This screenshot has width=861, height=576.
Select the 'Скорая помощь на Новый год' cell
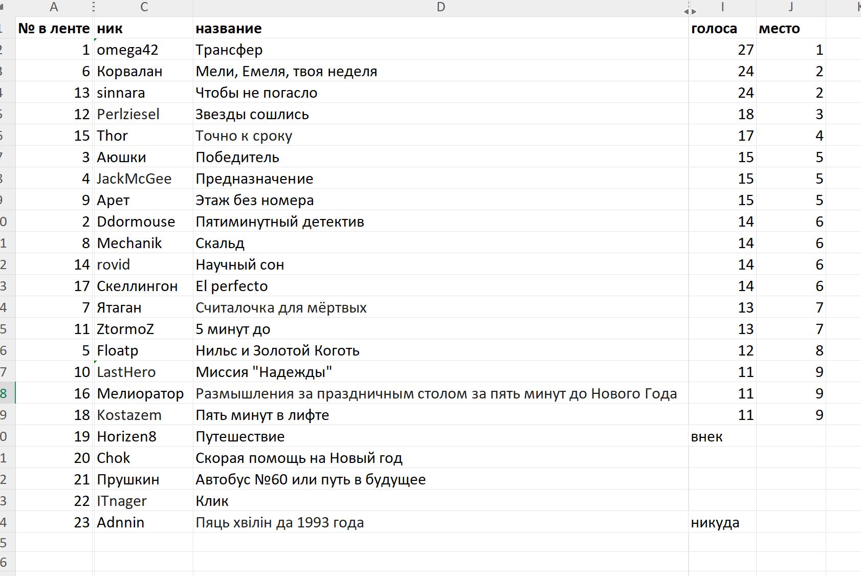pos(440,458)
